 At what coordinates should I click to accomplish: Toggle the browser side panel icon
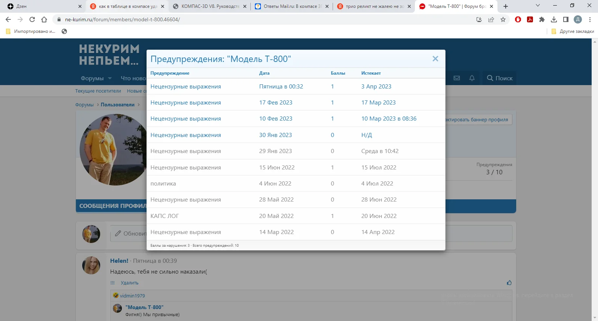(566, 19)
